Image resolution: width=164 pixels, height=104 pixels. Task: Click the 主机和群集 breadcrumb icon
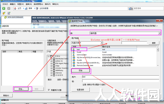(37, 8)
